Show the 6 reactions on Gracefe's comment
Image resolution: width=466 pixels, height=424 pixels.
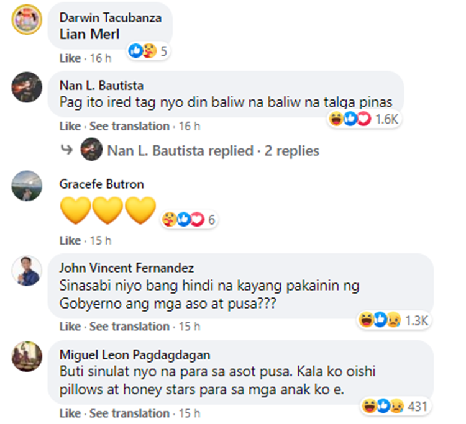(x=189, y=219)
